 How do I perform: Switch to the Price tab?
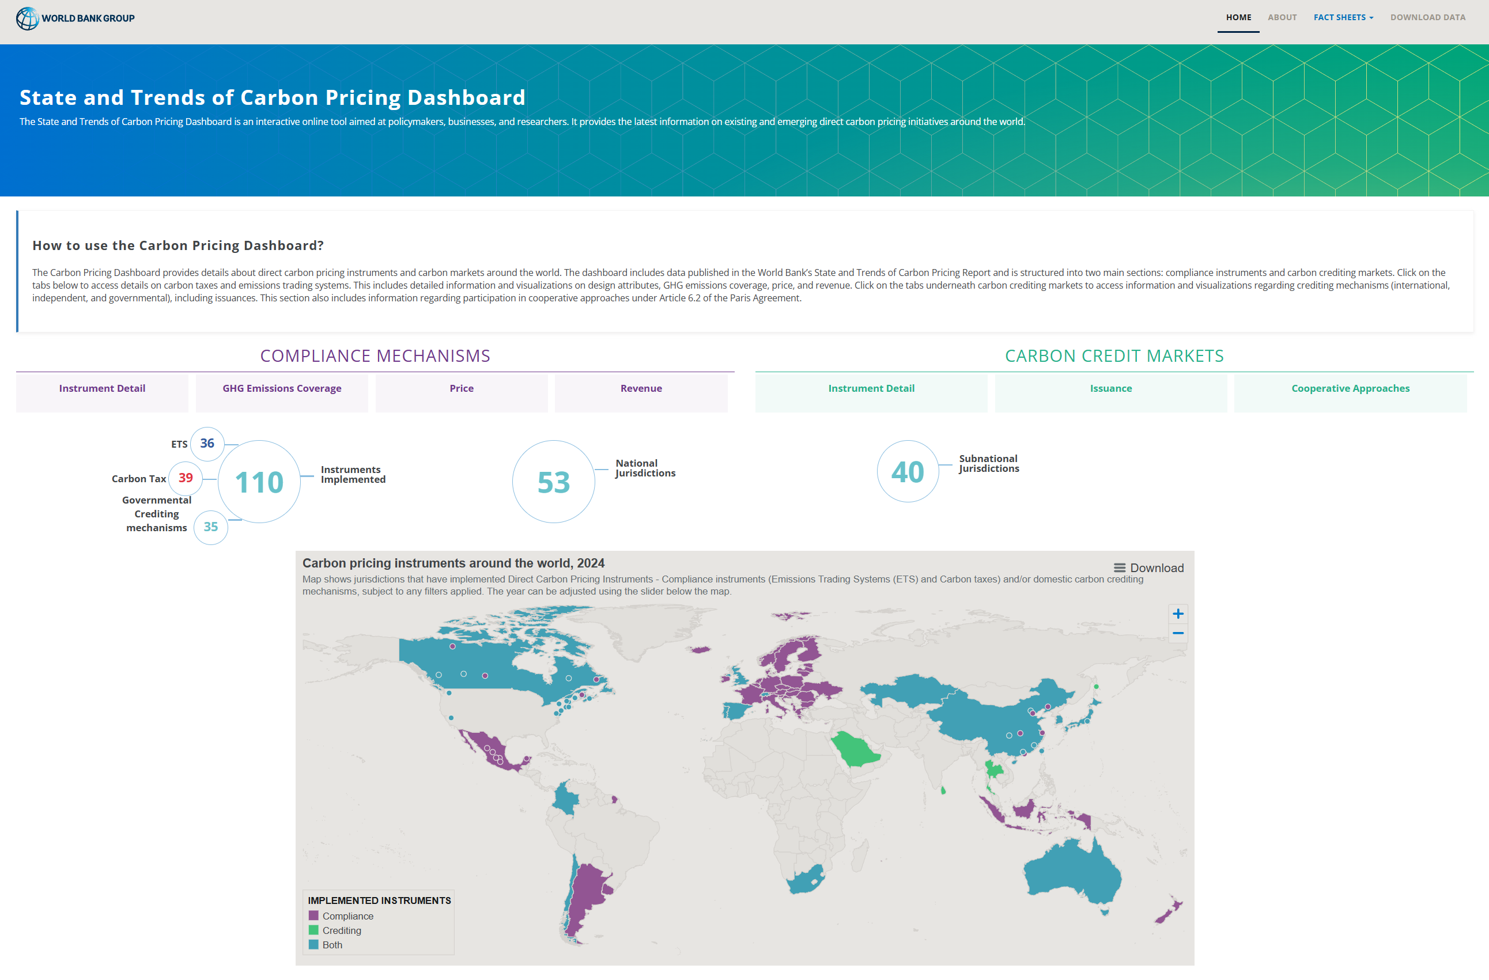pyautogui.click(x=462, y=393)
